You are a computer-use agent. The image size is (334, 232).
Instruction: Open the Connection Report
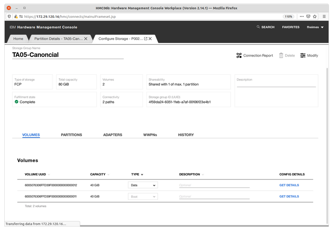coord(254,56)
